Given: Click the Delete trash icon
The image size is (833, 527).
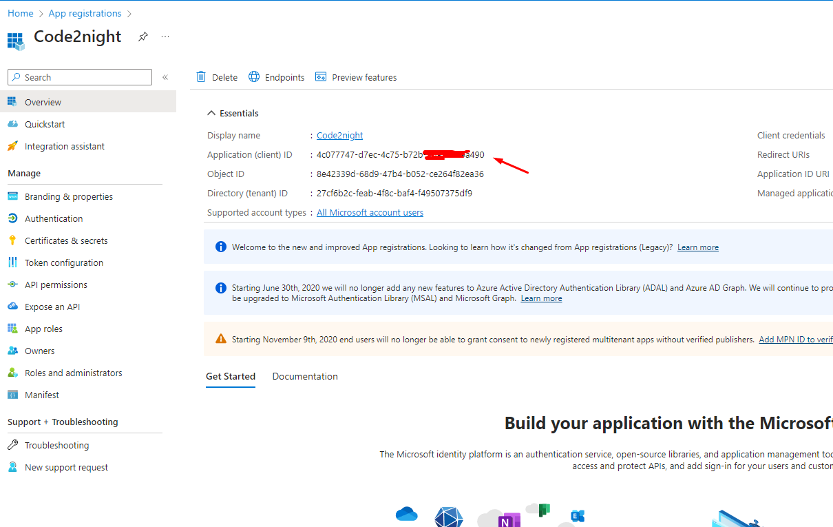Looking at the screenshot, I should point(201,77).
